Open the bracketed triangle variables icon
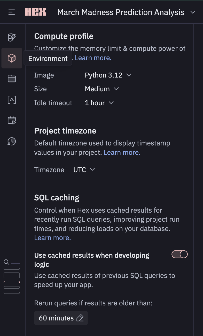Image resolution: width=203 pixels, height=336 pixels. (12, 100)
